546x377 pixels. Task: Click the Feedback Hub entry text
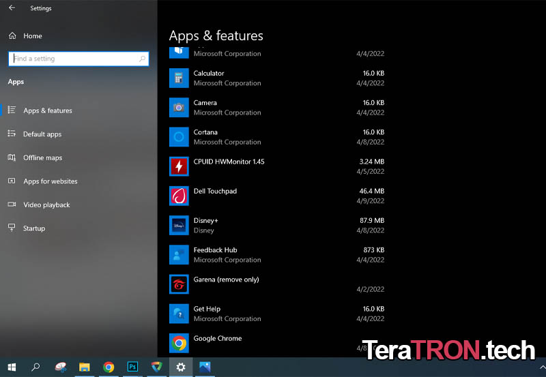(215, 250)
